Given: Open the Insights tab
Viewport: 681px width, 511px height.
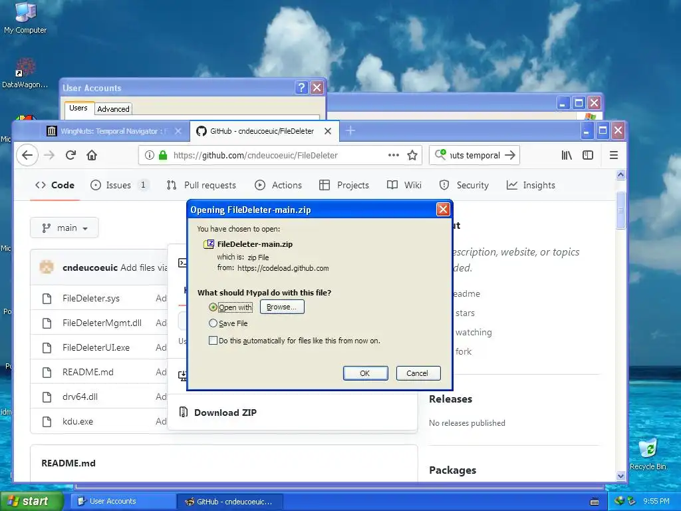Looking at the screenshot, I should coord(531,185).
